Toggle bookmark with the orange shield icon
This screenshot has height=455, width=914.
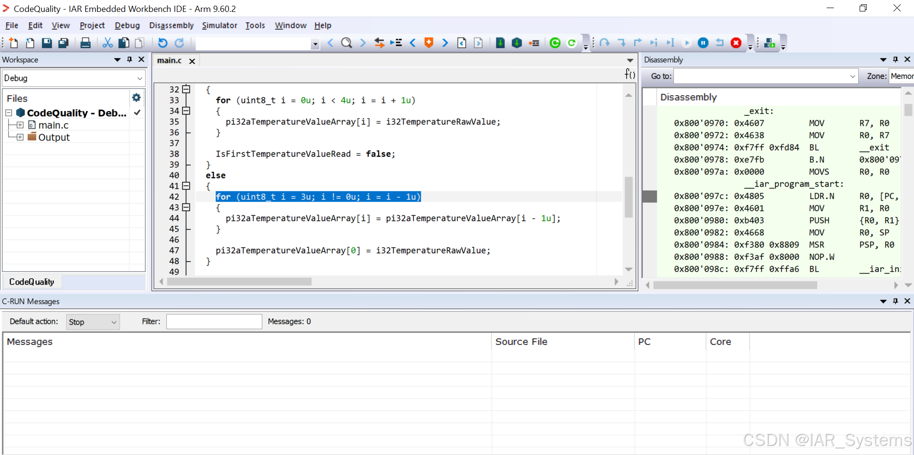pos(429,43)
